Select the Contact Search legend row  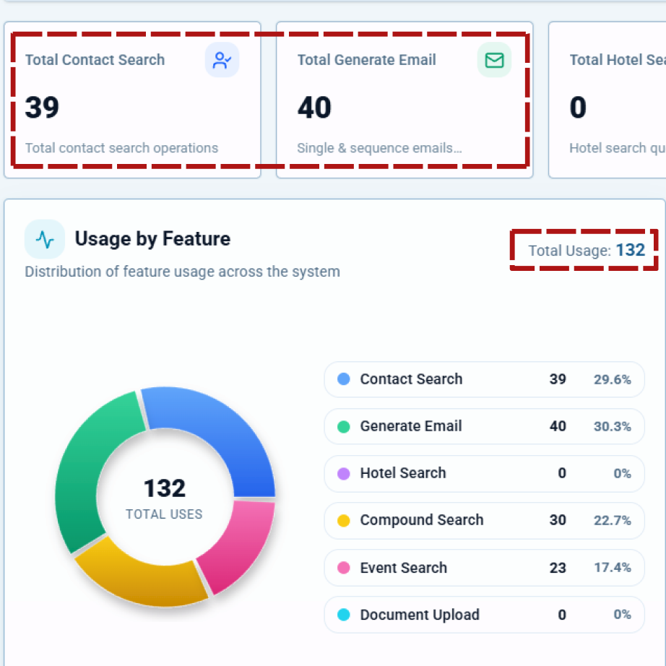click(484, 379)
